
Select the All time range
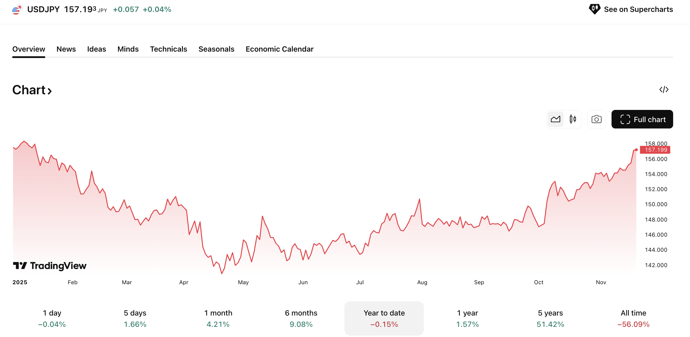633,318
